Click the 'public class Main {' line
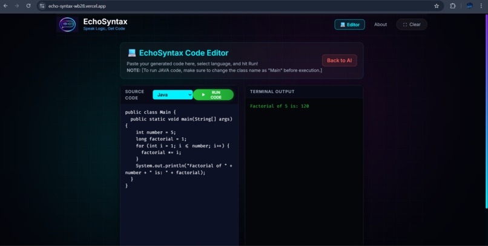 point(150,112)
